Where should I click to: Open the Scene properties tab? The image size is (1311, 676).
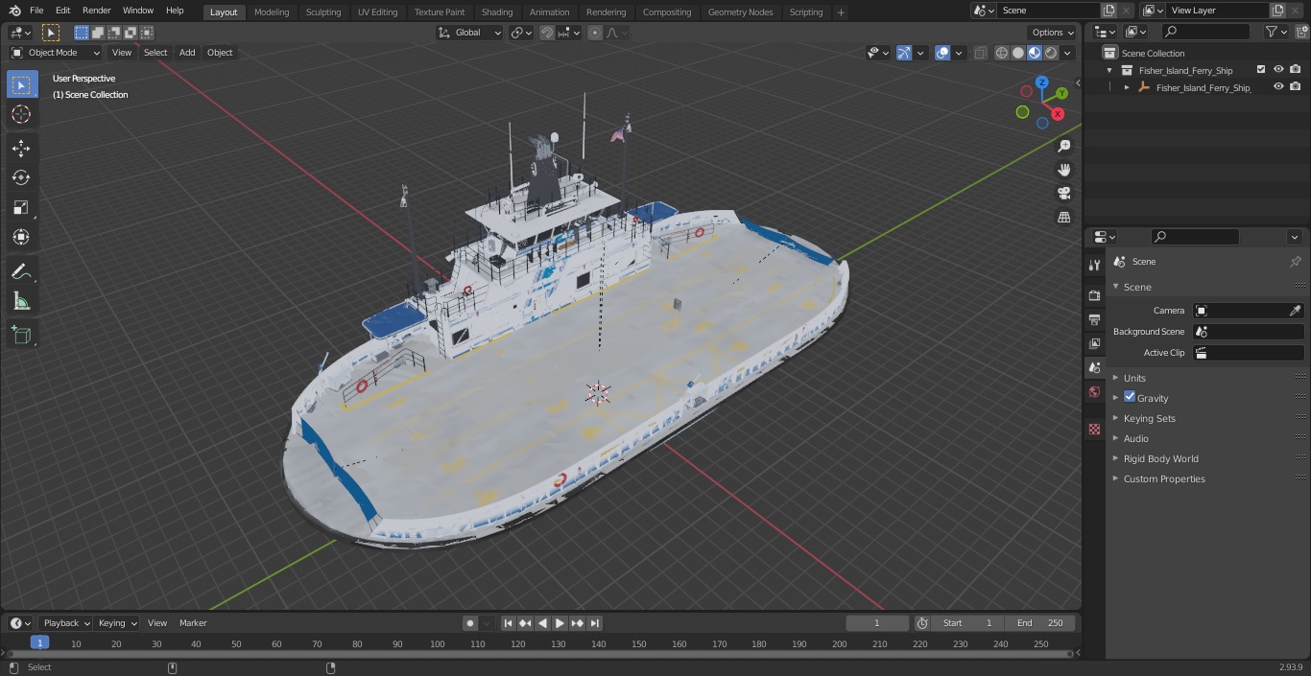(x=1094, y=367)
